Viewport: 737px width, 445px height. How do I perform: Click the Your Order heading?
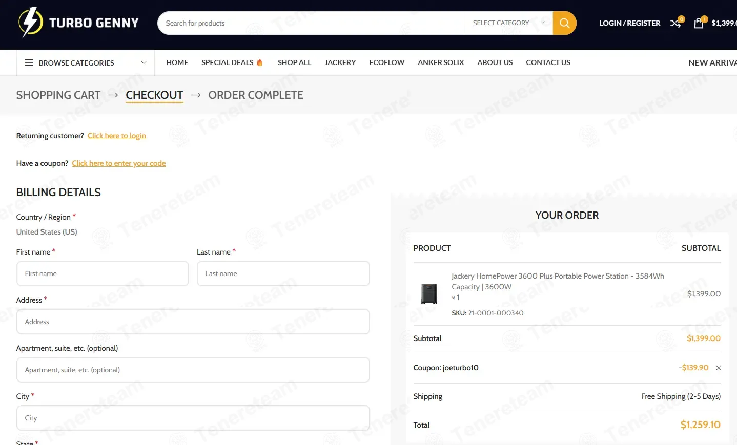(567, 215)
